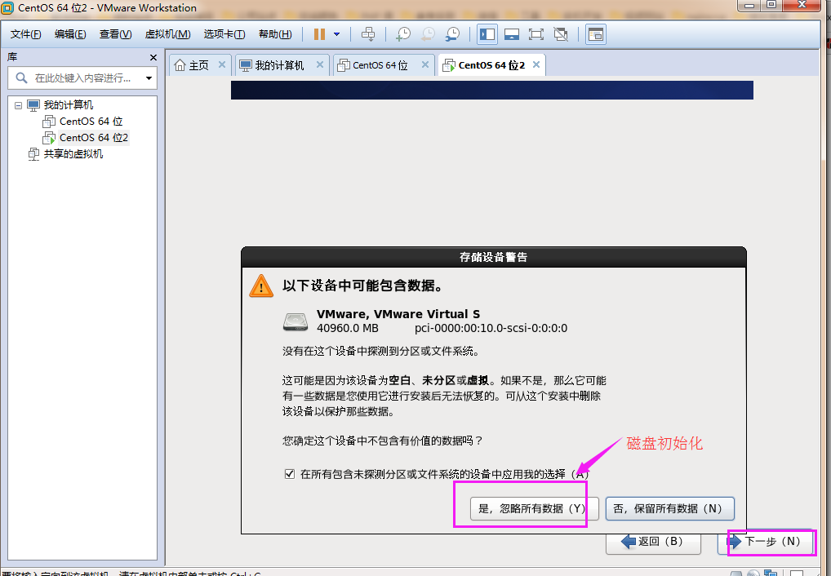
Task: Open the 文件(F) menu
Action: (x=25, y=34)
